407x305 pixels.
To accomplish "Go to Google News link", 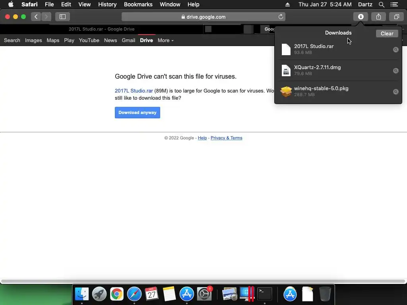I will click(x=110, y=41).
